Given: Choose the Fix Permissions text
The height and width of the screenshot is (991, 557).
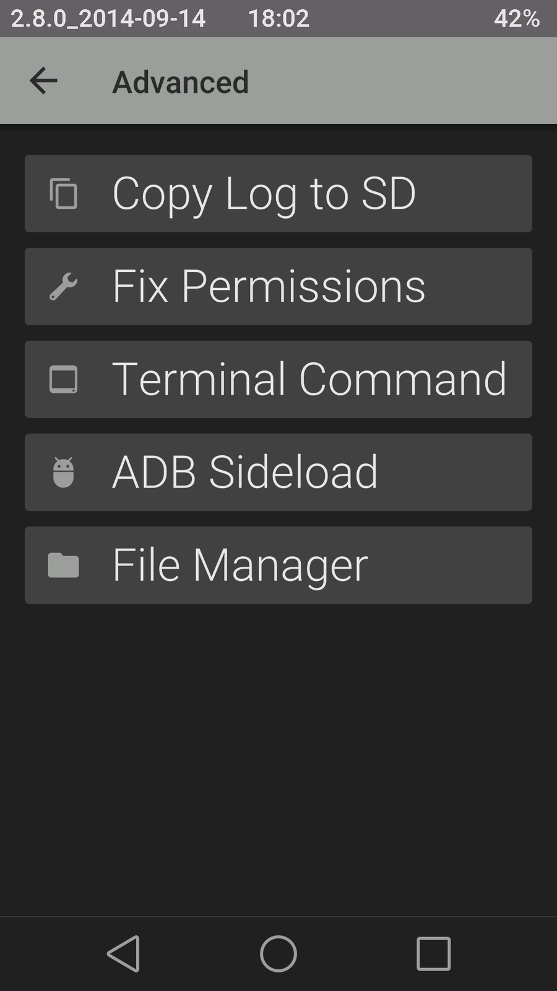Looking at the screenshot, I should (269, 286).
